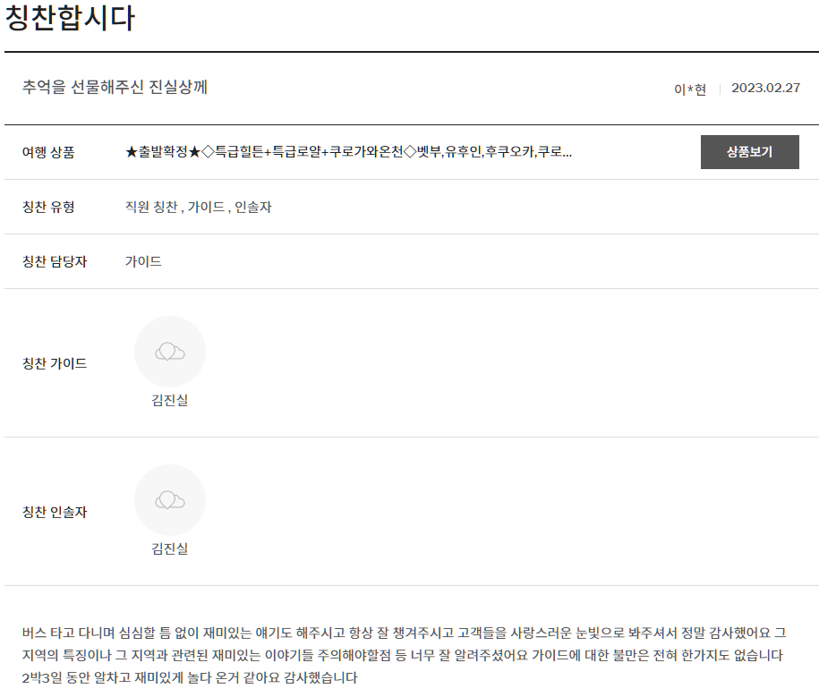Select name 김진실 under 칭찬 가이드

click(170, 401)
